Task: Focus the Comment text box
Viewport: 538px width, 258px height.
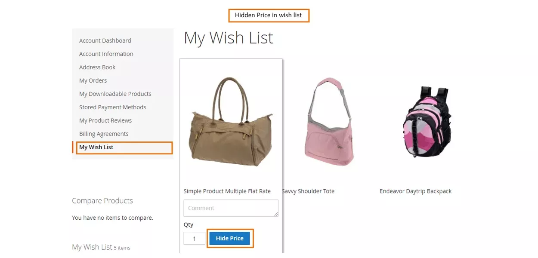Action: coord(231,208)
